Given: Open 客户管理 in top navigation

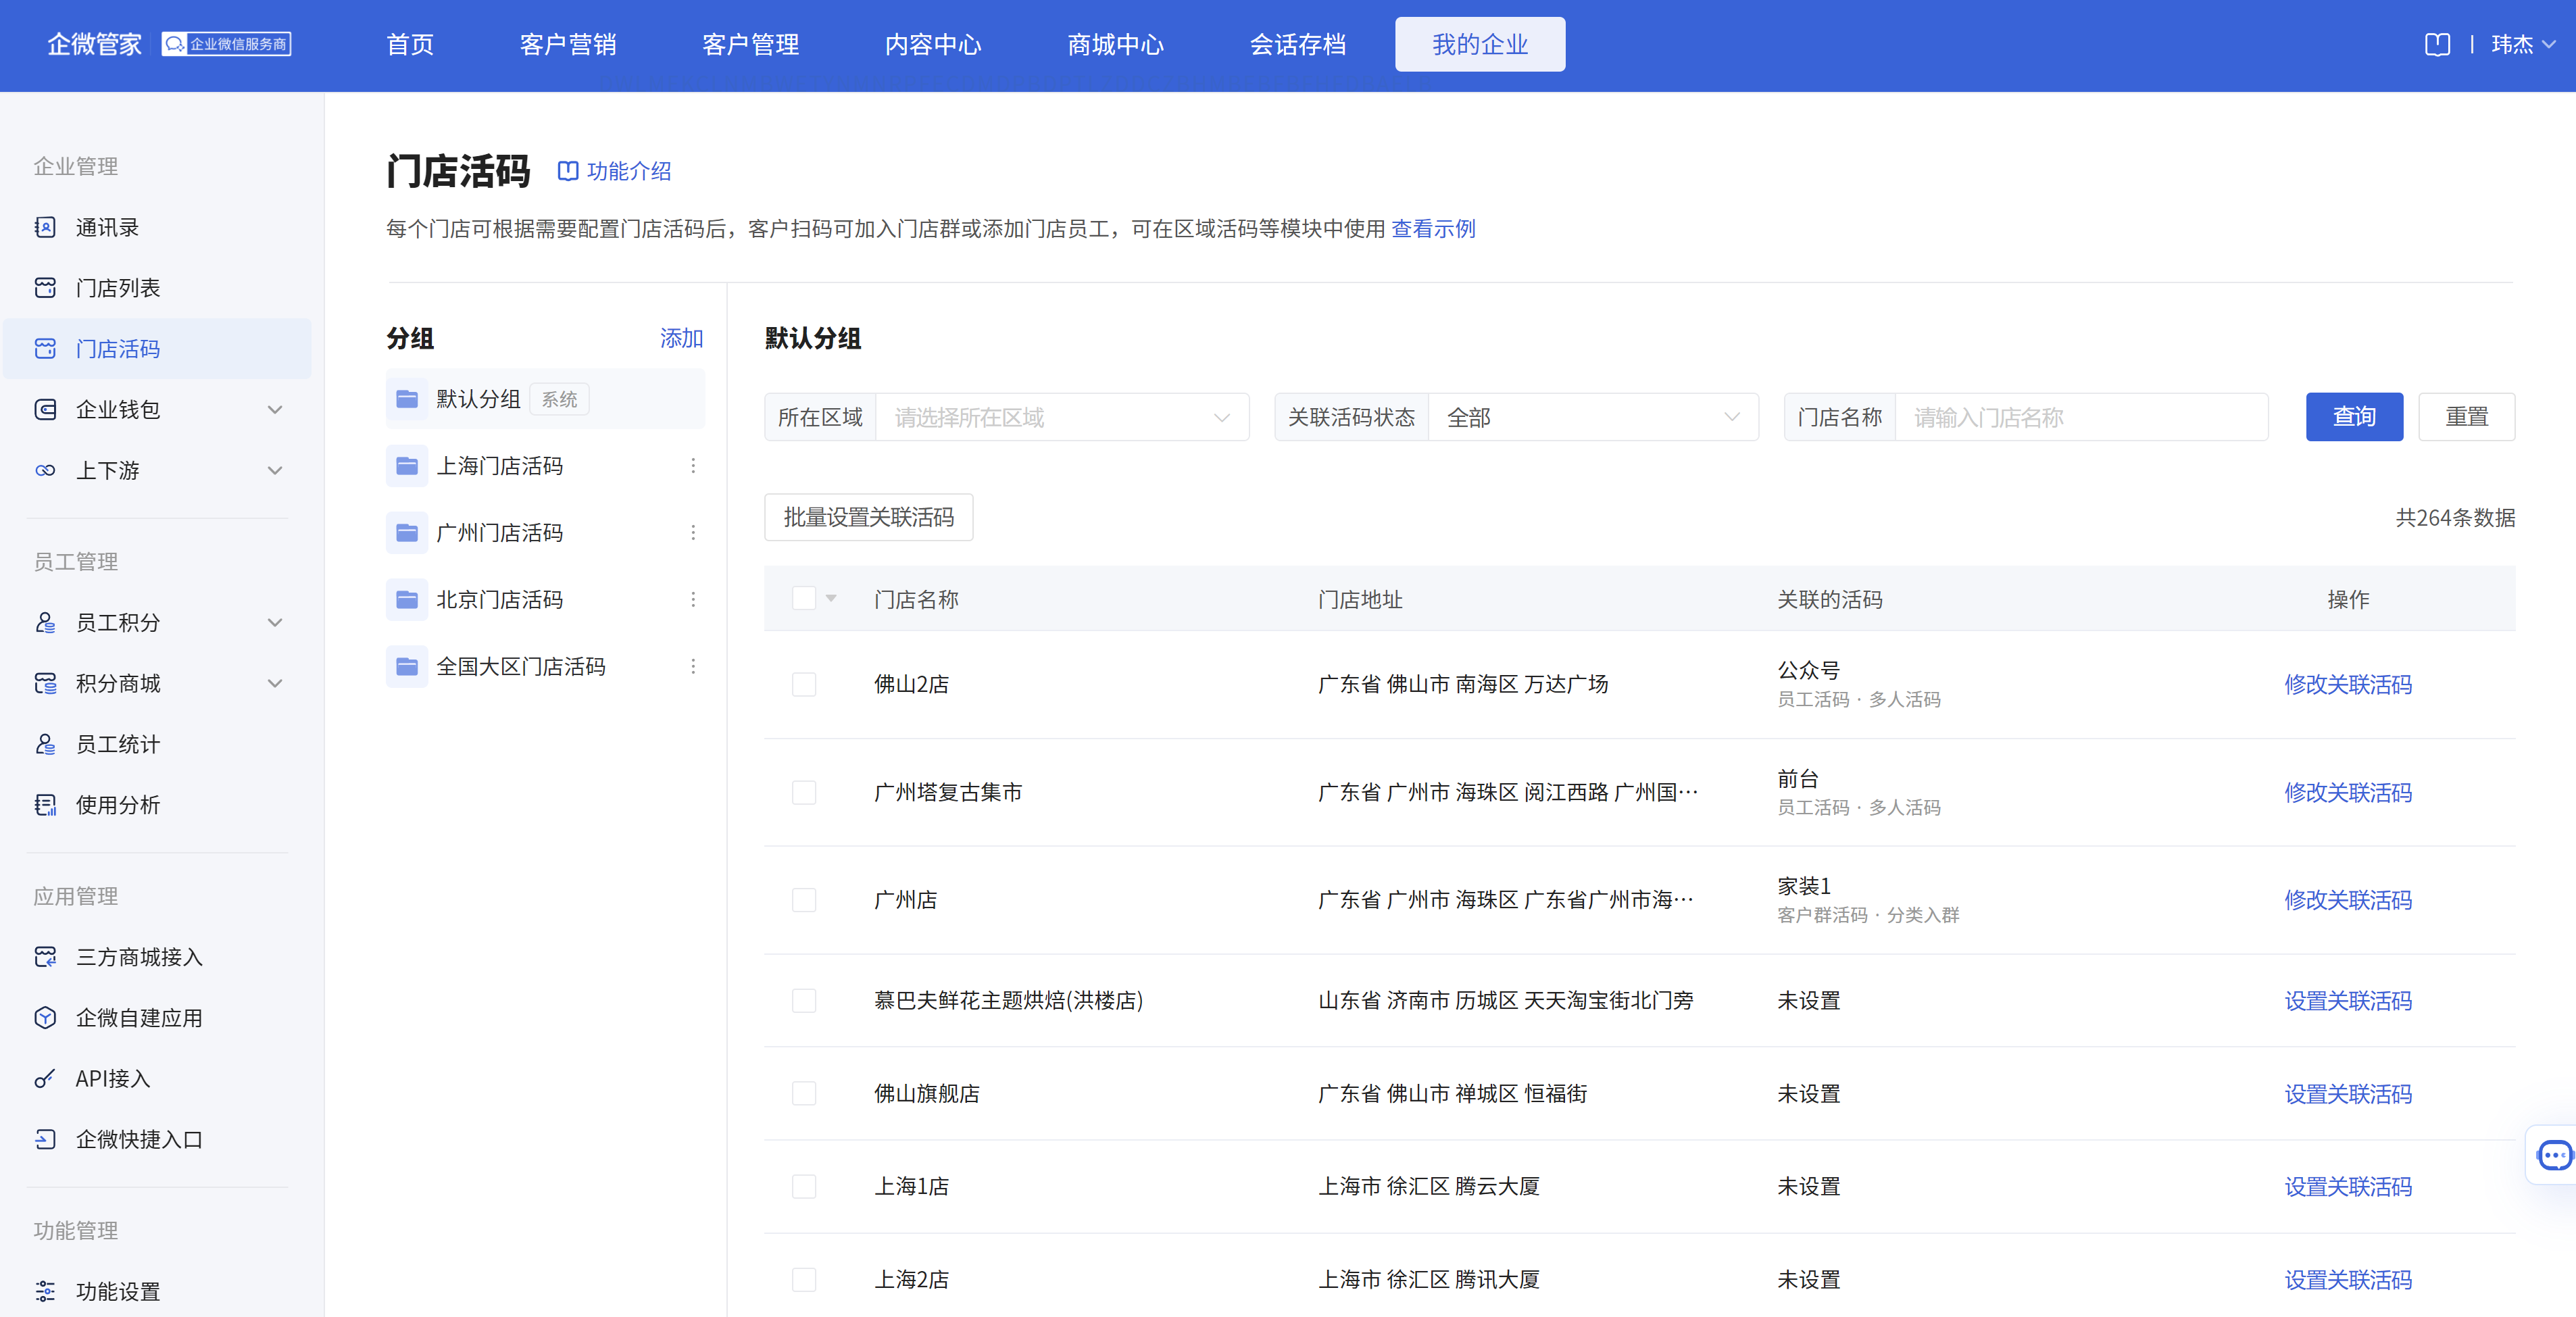Looking at the screenshot, I should point(750,44).
